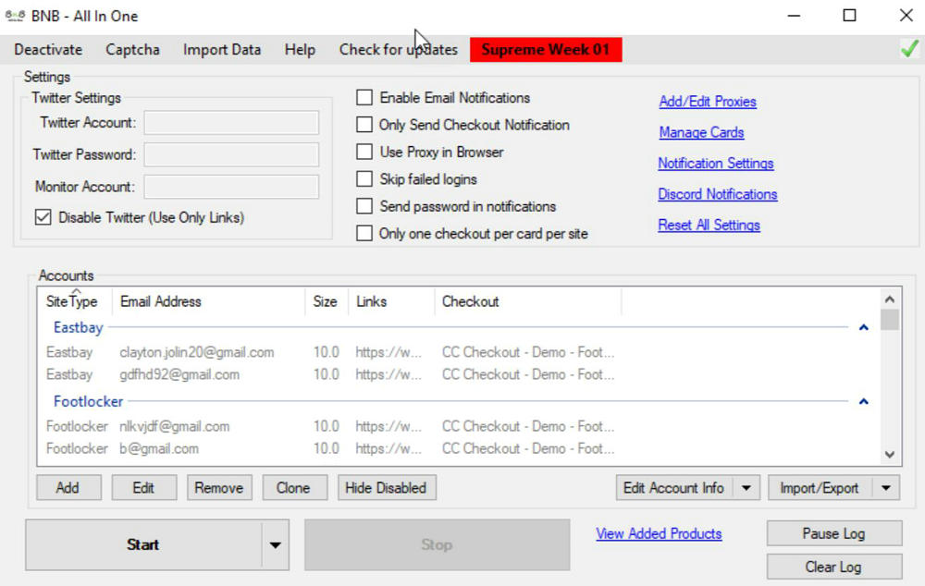Focus the Twitter Account input field
The height and width of the screenshot is (586, 925).
[231, 123]
